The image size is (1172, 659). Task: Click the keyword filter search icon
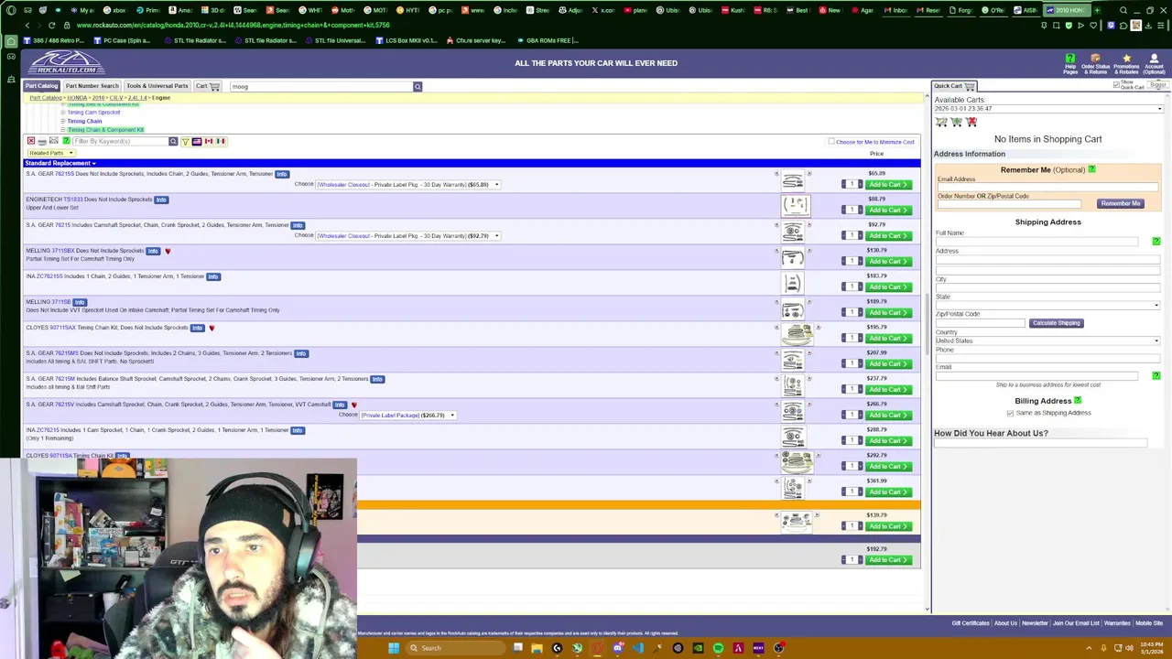tap(173, 141)
